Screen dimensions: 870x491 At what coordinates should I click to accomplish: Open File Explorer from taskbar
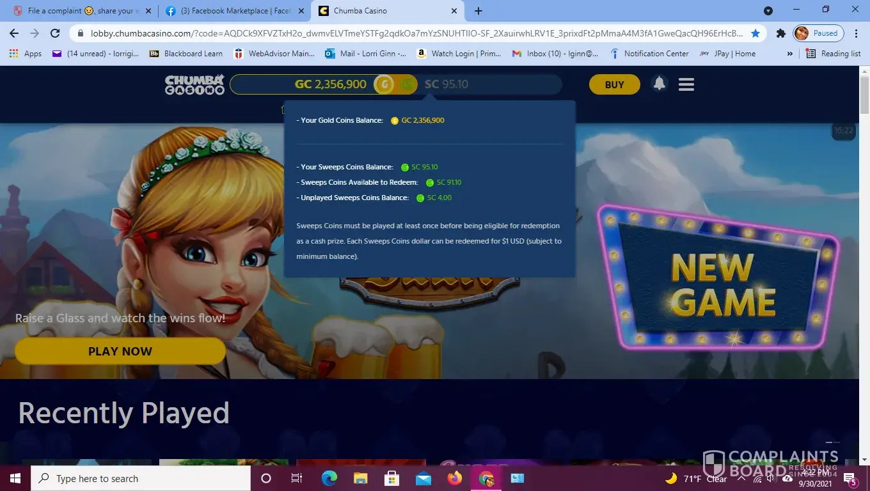tap(360, 478)
